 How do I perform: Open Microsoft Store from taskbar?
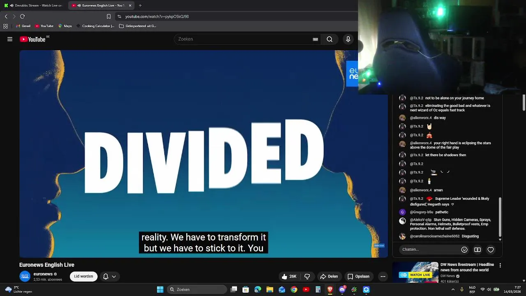point(246,289)
